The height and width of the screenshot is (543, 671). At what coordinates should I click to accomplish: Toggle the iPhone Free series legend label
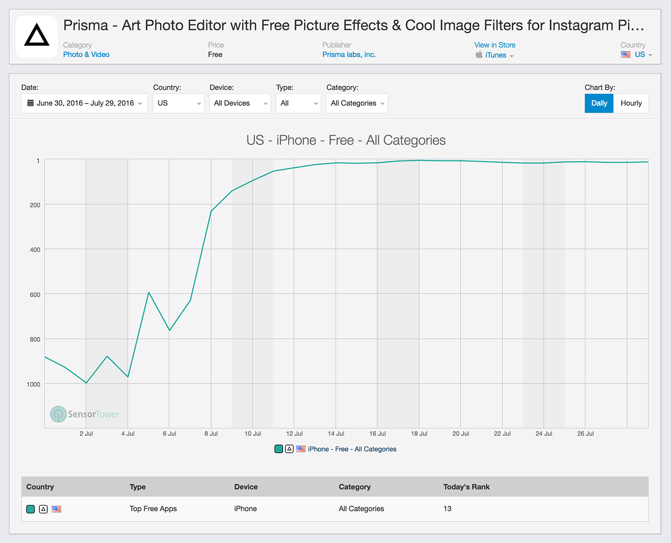[352, 449]
